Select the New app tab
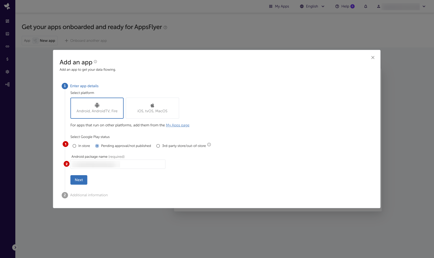Image resolution: width=434 pixels, height=258 pixels. pos(40,41)
